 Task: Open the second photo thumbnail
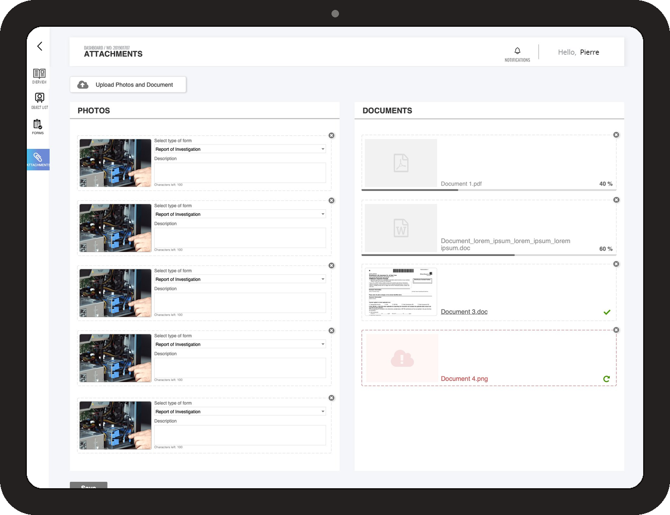click(x=115, y=228)
